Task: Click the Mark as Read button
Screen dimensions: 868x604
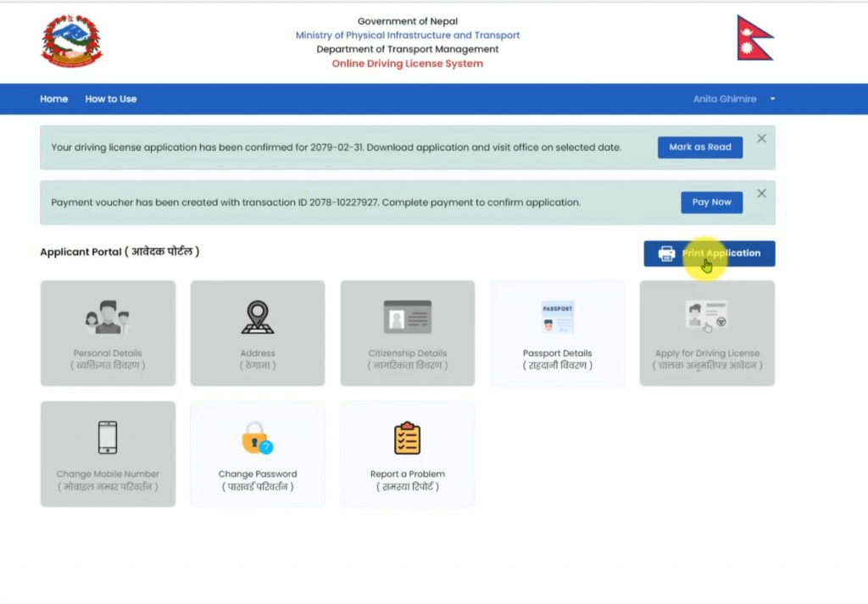Action: [700, 147]
